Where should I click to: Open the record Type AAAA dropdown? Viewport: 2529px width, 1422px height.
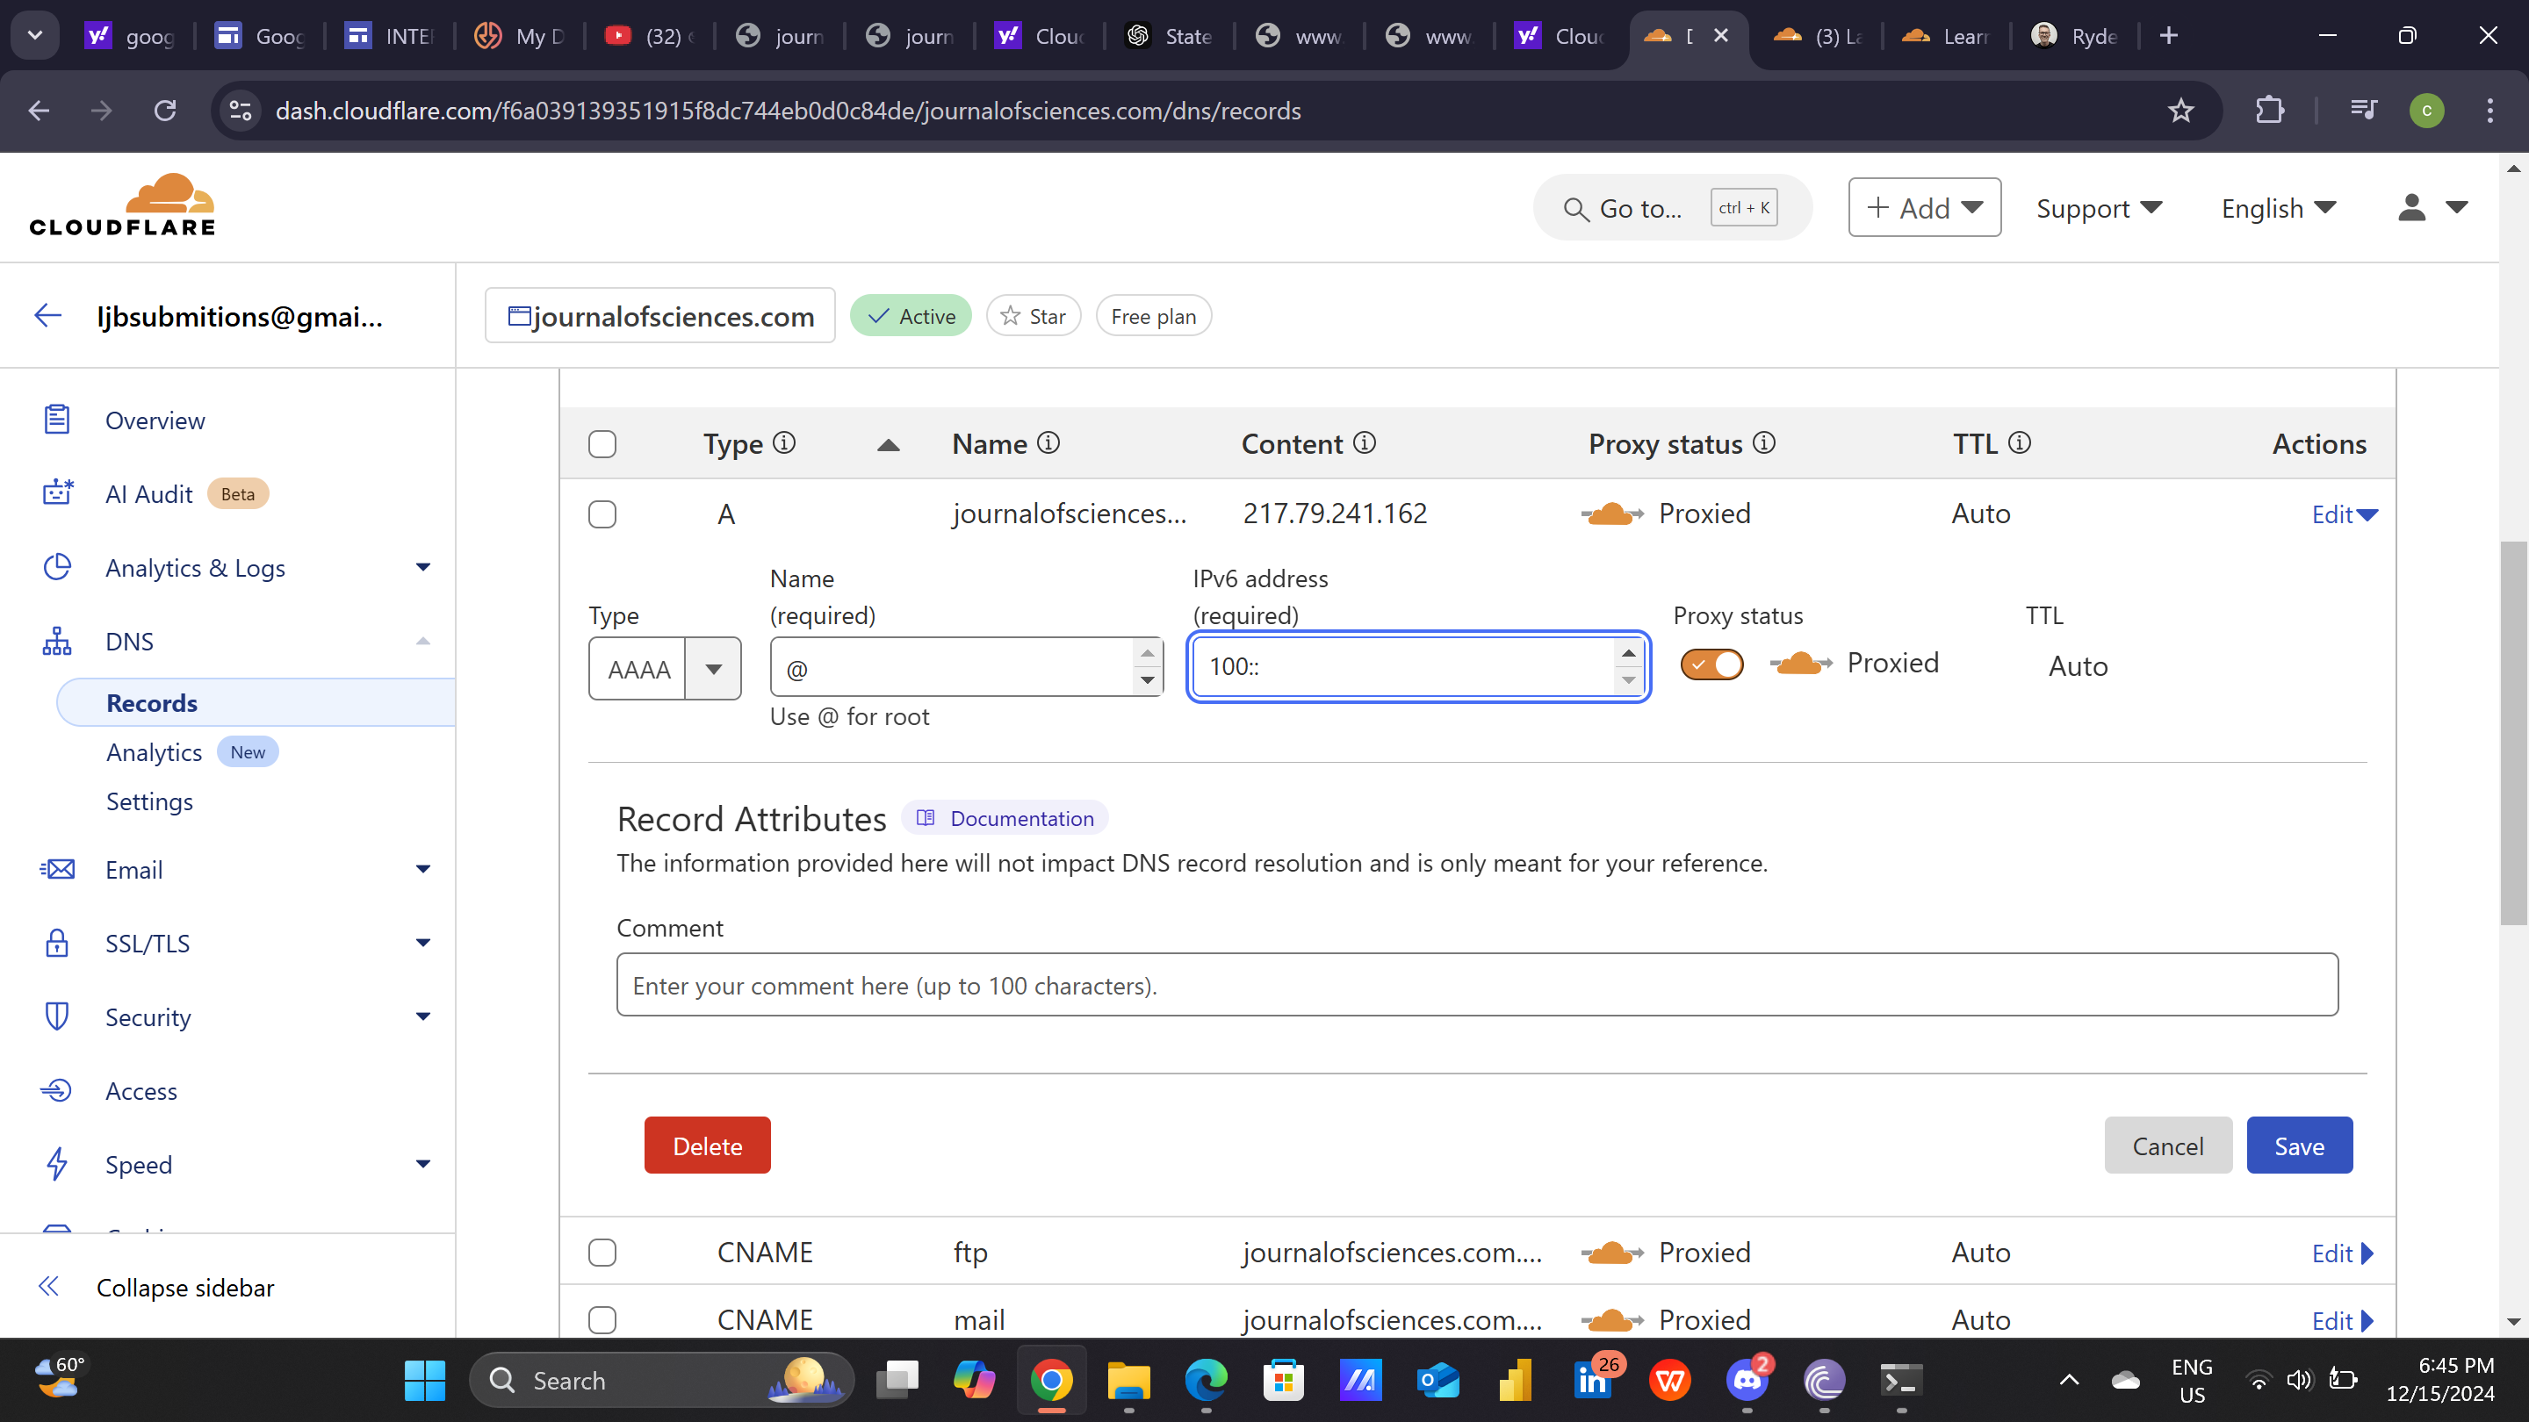point(665,669)
